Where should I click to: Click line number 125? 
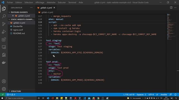(40, 40)
